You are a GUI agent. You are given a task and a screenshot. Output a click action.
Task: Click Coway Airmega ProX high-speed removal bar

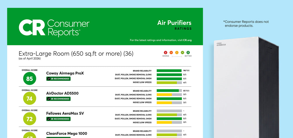(169, 78)
